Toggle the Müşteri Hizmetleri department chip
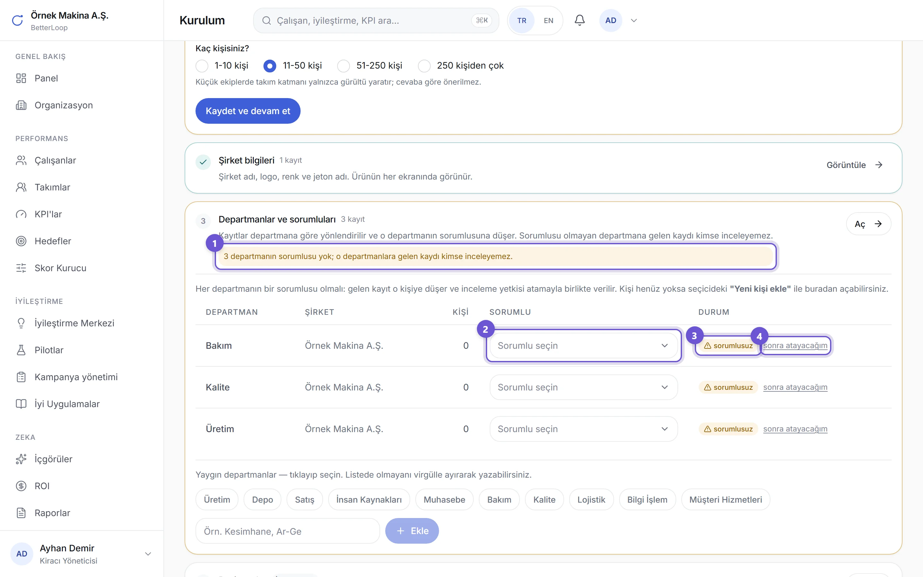 click(x=726, y=499)
